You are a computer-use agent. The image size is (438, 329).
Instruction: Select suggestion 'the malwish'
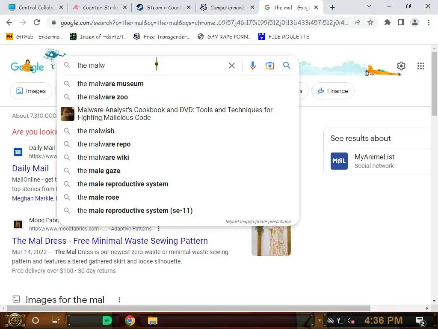178,131
